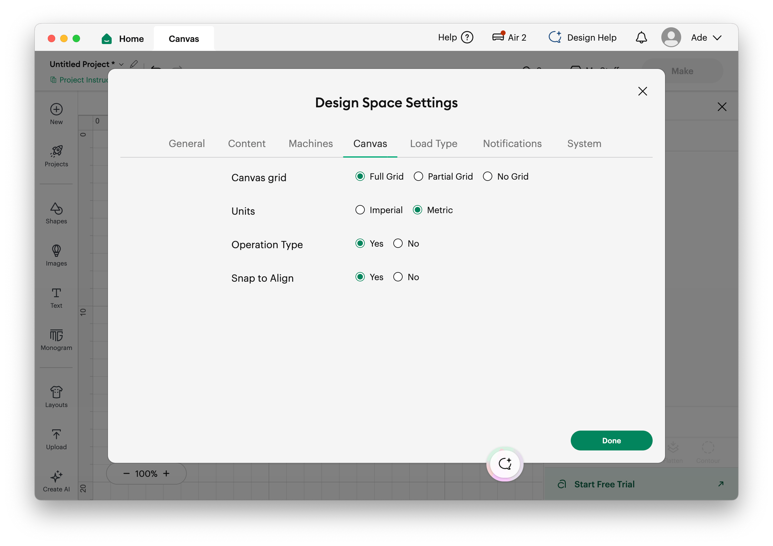The image size is (773, 546).
Task: Zoom out with the minus button
Action: tap(126, 473)
